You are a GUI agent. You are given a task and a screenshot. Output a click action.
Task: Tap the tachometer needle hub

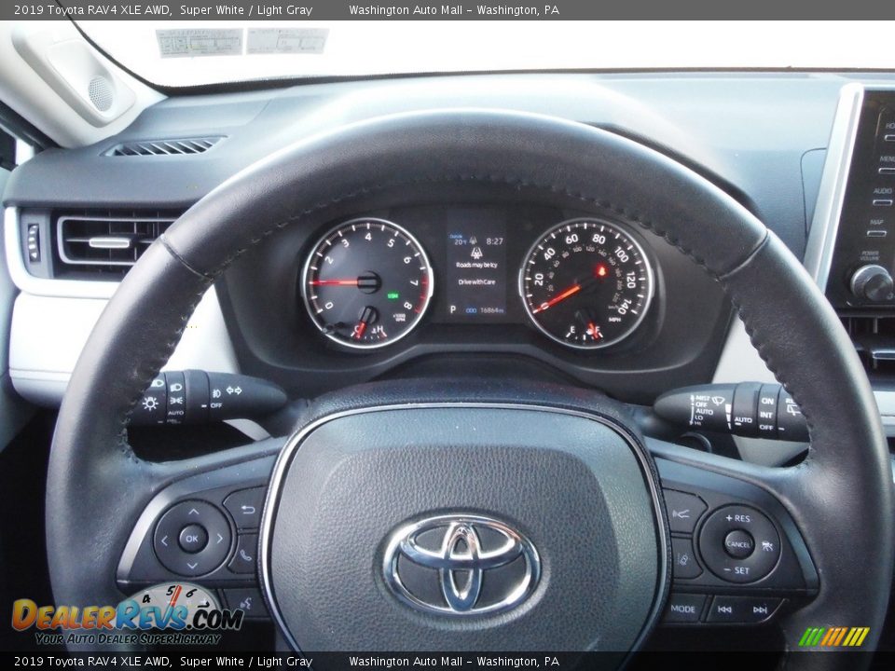(368, 281)
